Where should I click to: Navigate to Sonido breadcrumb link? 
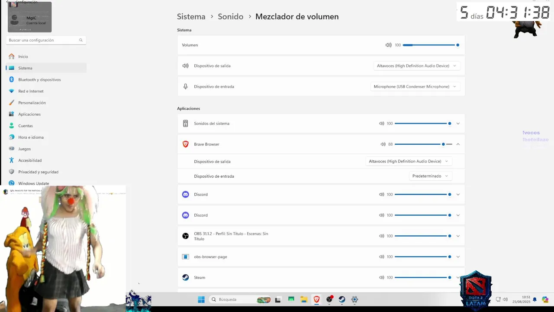click(230, 16)
